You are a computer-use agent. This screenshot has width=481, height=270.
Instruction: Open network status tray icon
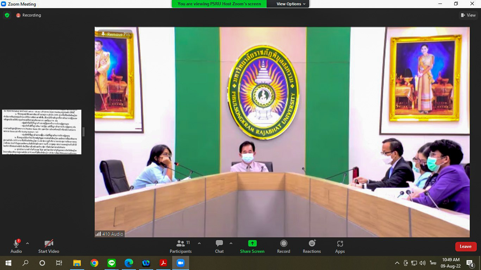414,263
